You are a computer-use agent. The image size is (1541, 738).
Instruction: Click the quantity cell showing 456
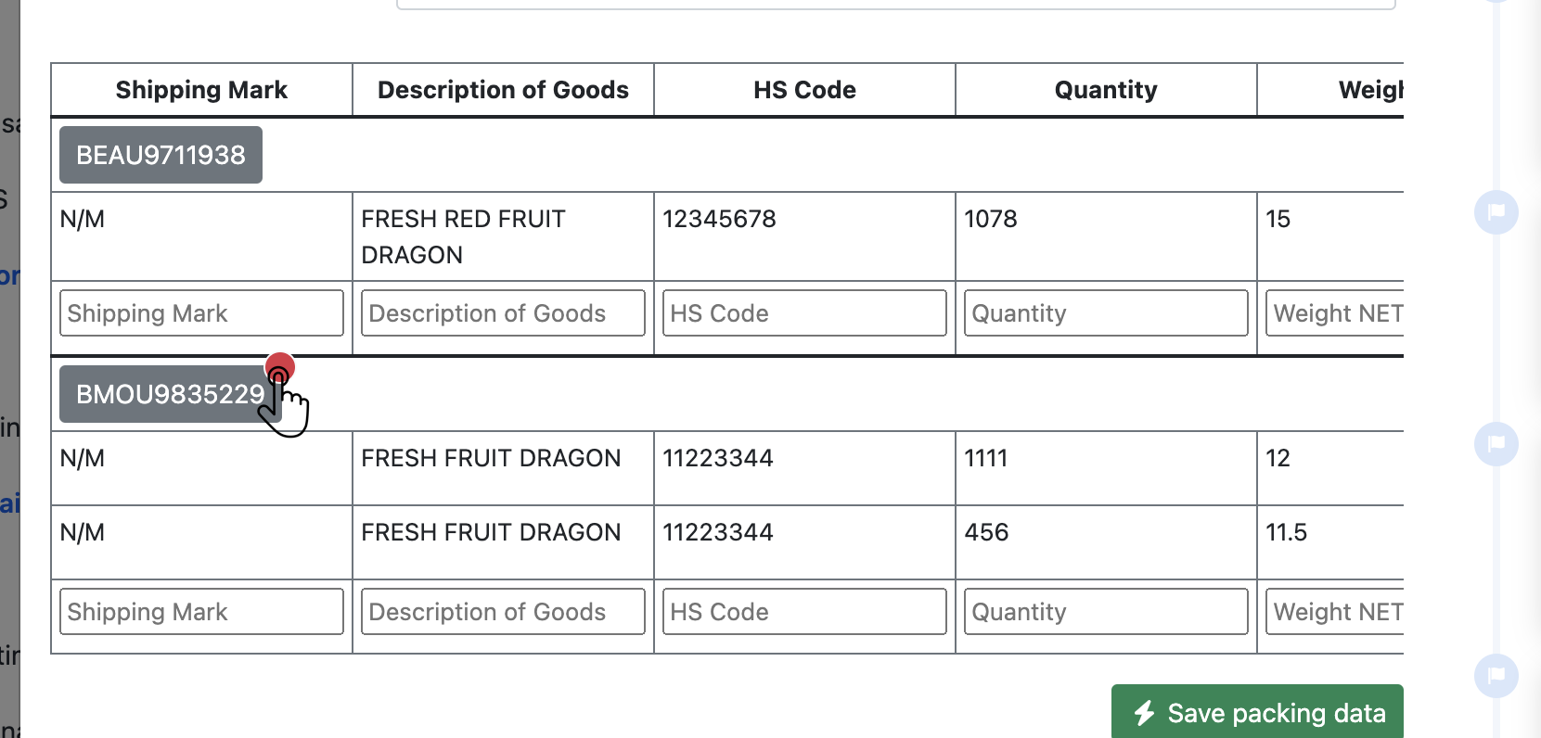pos(986,532)
